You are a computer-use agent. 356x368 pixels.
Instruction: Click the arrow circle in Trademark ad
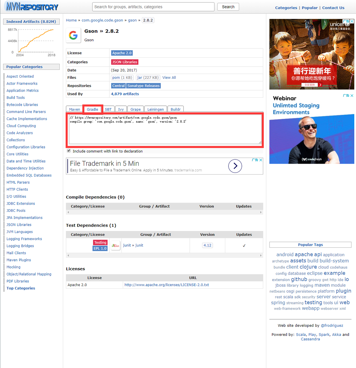pos(235,166)
